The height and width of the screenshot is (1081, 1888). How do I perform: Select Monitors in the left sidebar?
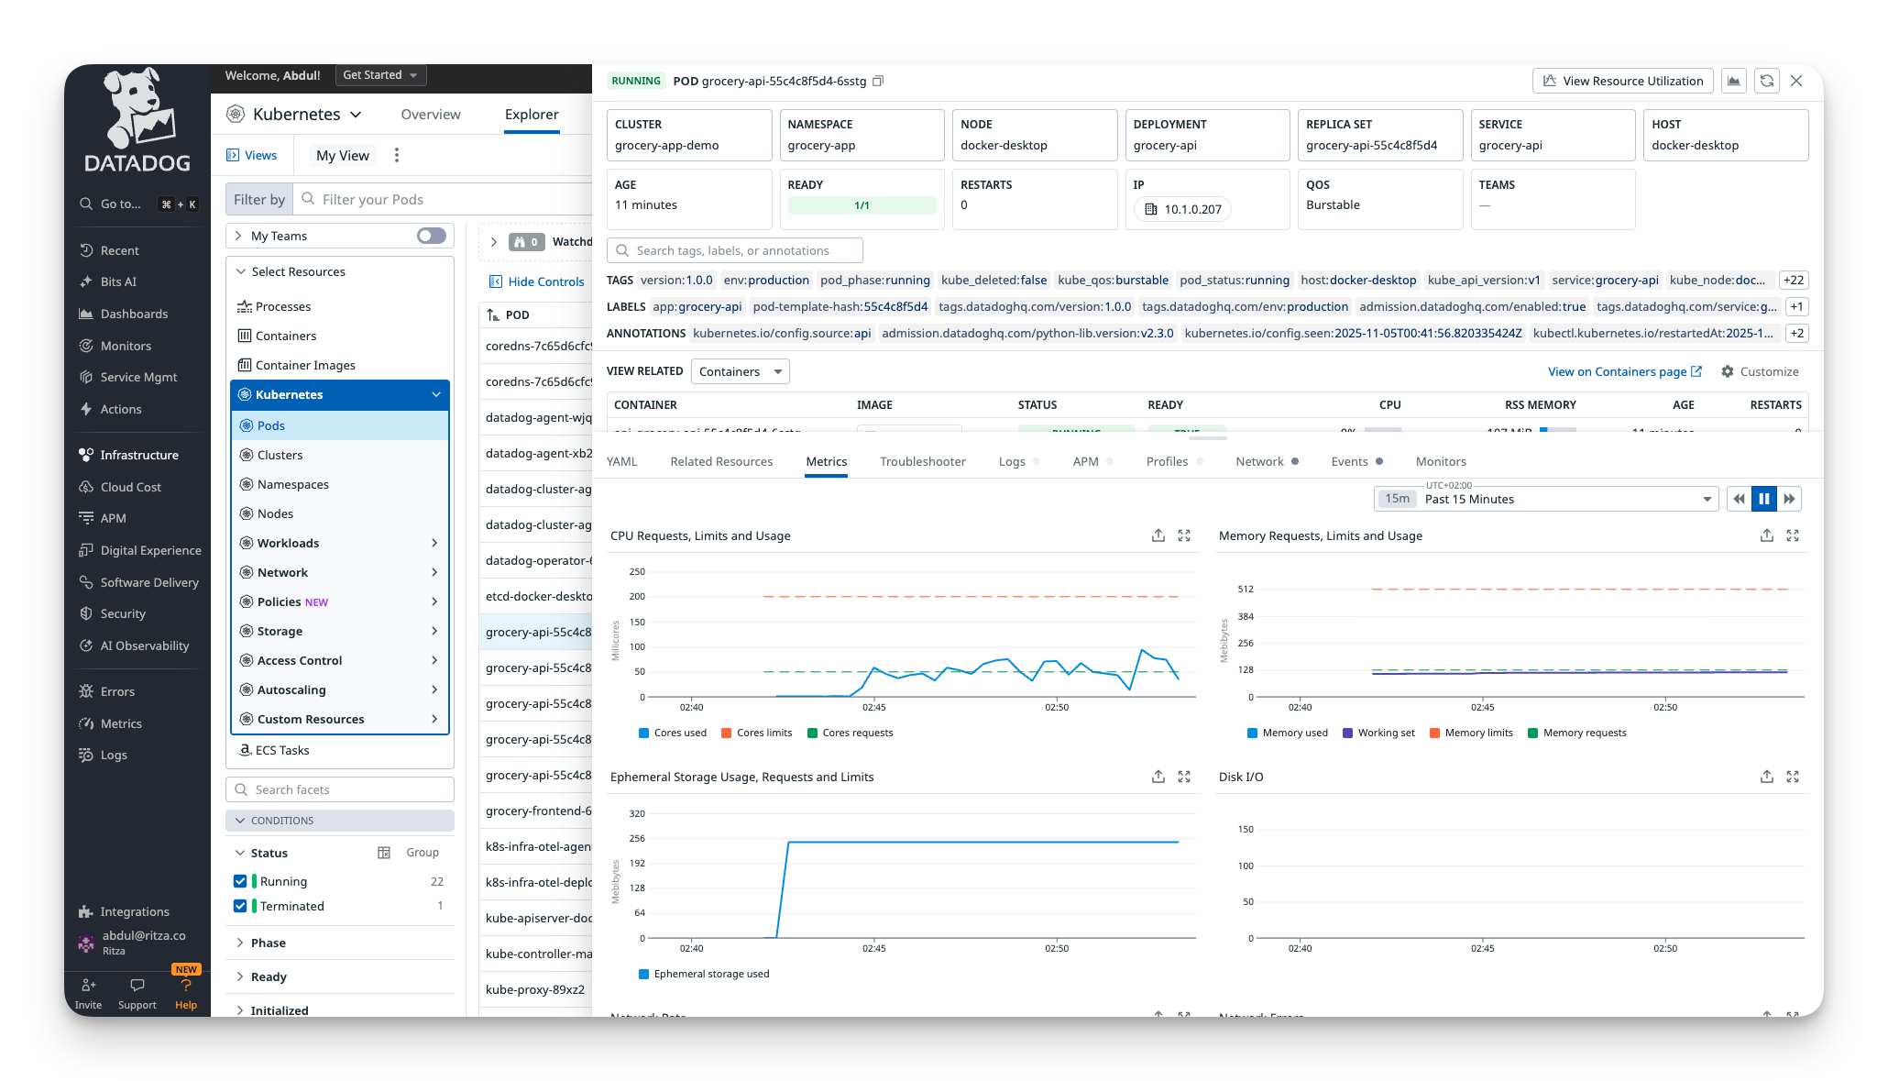pyautogui.click(x=126, y=346)
